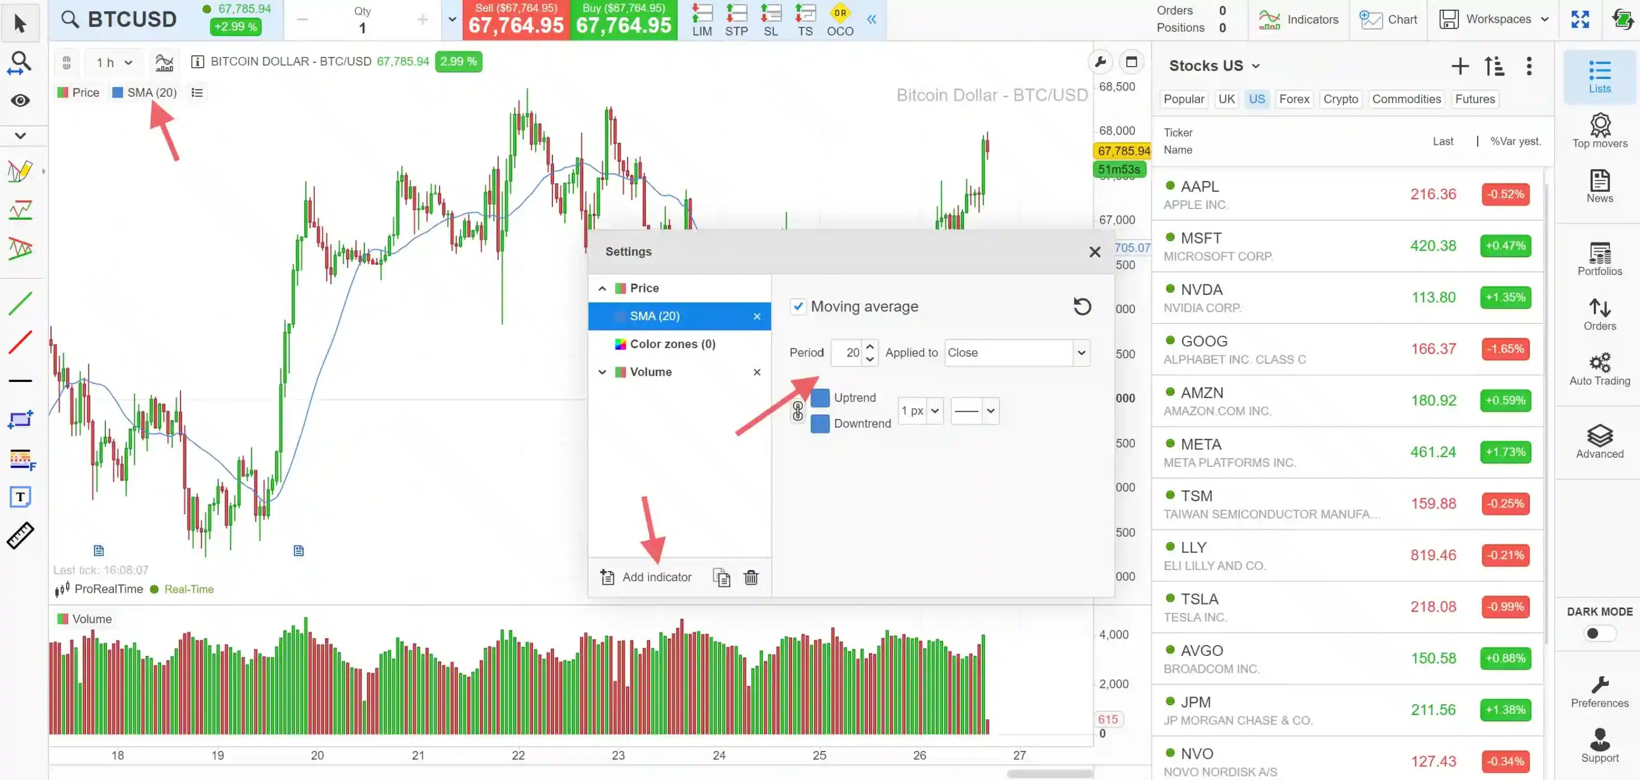Remove the Volume indicator with x
The width and height of the screenshot is (1640, 780).
coord(756,372)
